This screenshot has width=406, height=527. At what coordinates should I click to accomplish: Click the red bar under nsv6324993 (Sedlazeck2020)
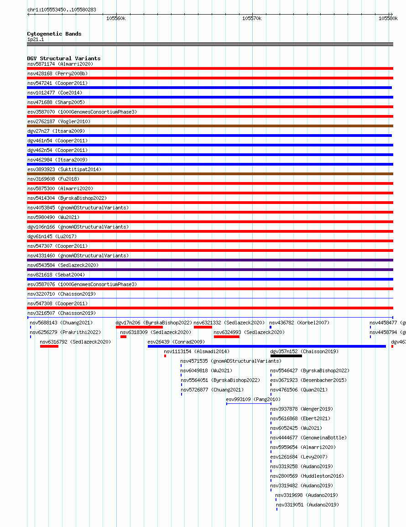pos(227,336)
